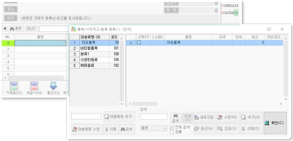Enable the 정렬 sort checkbox
The image size is (293, 141).
coord(172,132)
